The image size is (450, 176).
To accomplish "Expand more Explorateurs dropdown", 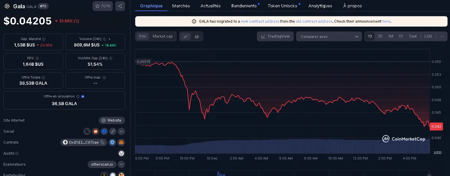I will click(121, 164).
